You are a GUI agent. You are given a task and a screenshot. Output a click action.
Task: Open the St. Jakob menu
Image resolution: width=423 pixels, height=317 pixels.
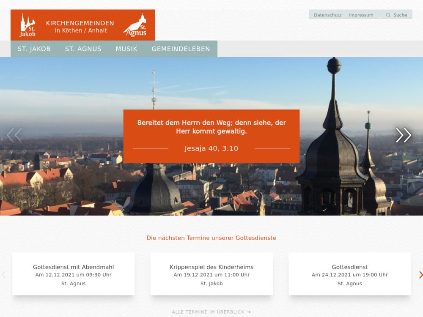click(34, 49)
